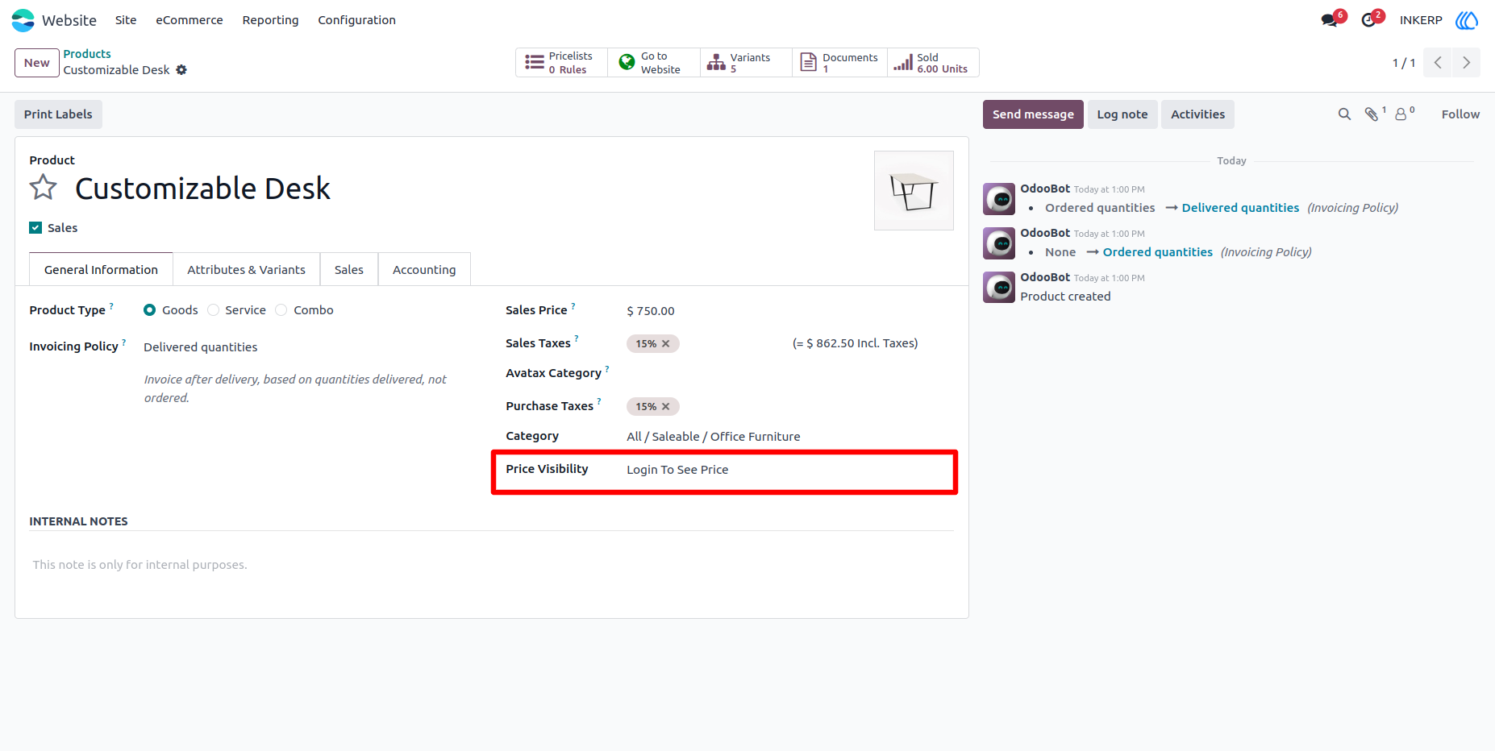
Task: Open the eCommerce menu
Action: point(189,20)
